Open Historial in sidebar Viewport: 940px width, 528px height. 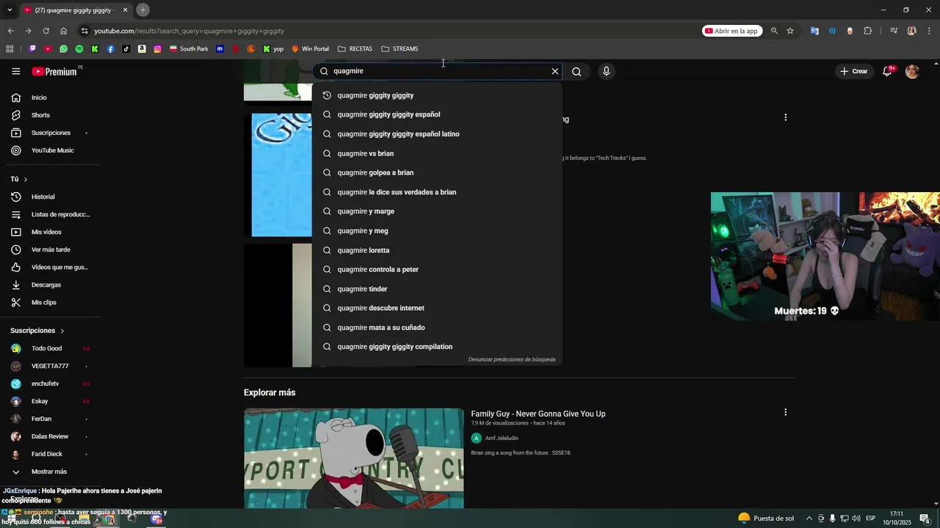[x=51, y=197]
